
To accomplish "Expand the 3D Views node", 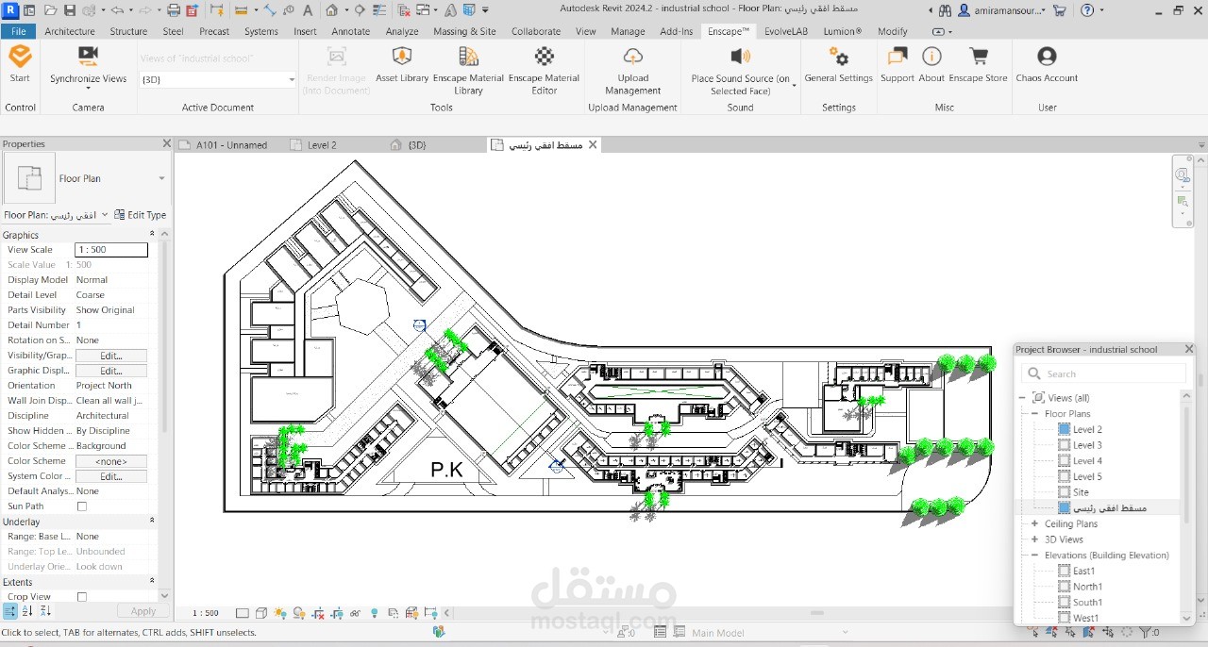I will coord(1034,539).
